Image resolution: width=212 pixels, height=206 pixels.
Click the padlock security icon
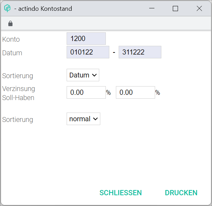10,24
